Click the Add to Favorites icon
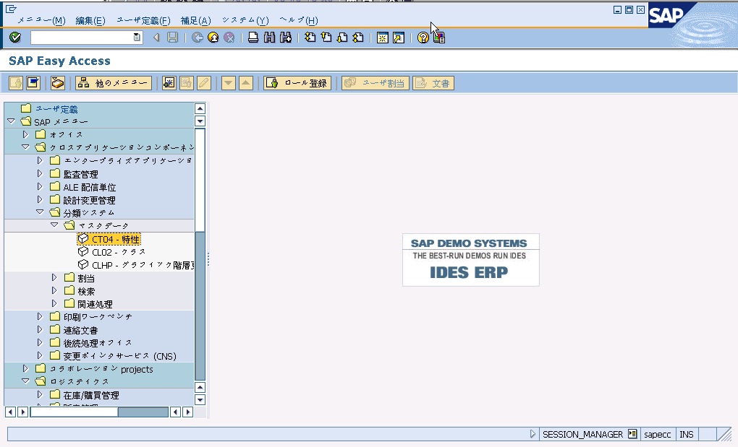 pyautogui.click(x=169, y=83)
